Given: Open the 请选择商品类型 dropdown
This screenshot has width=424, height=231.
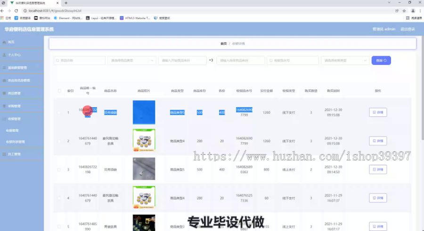Looking at the screenshot, I should (132, 61).
